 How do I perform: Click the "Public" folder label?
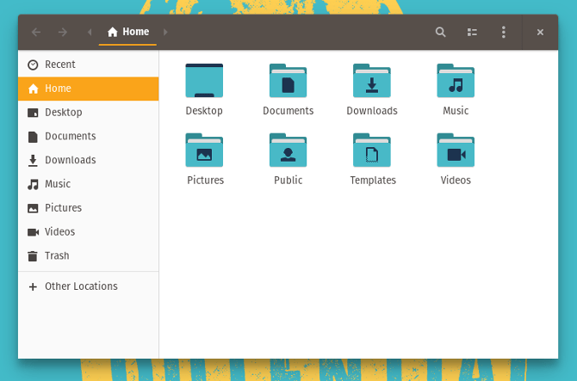(x=288, y=181)
